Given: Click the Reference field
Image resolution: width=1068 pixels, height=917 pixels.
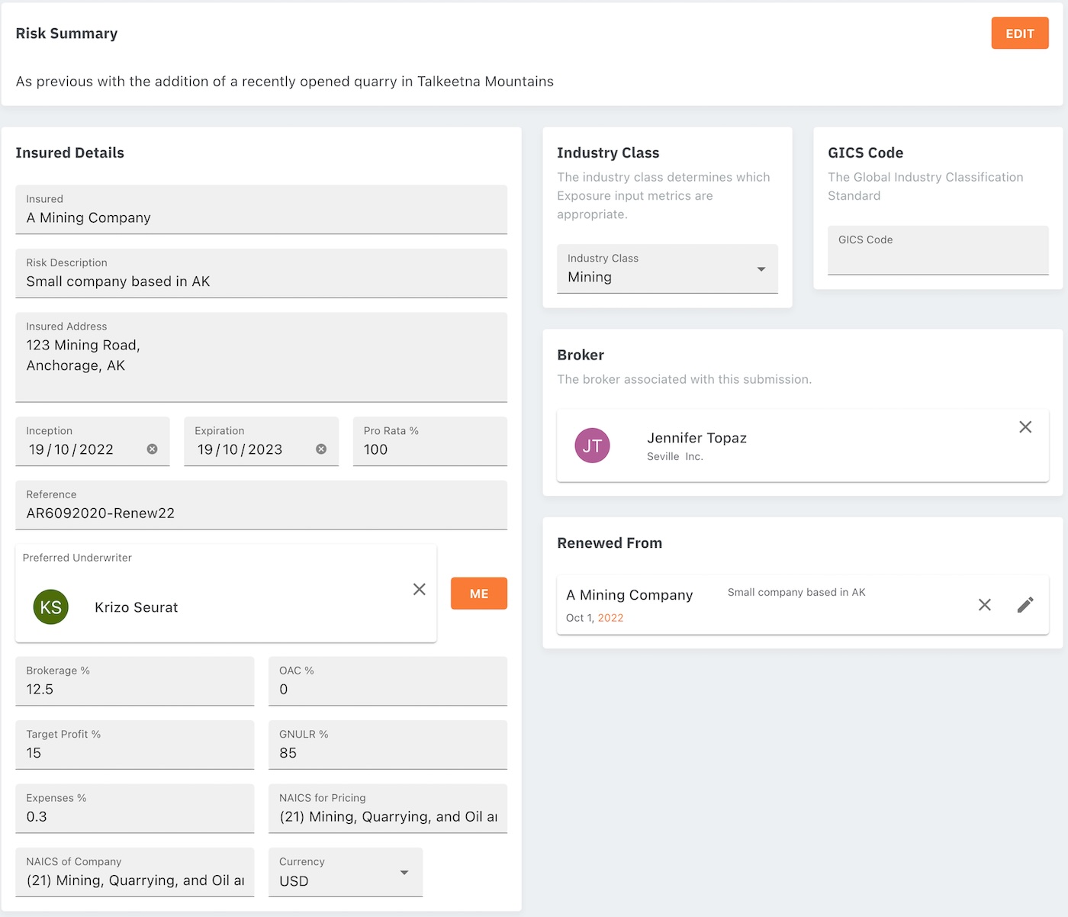Looking at the screenshot, I should pyautogui.click(x=261, y=505).
